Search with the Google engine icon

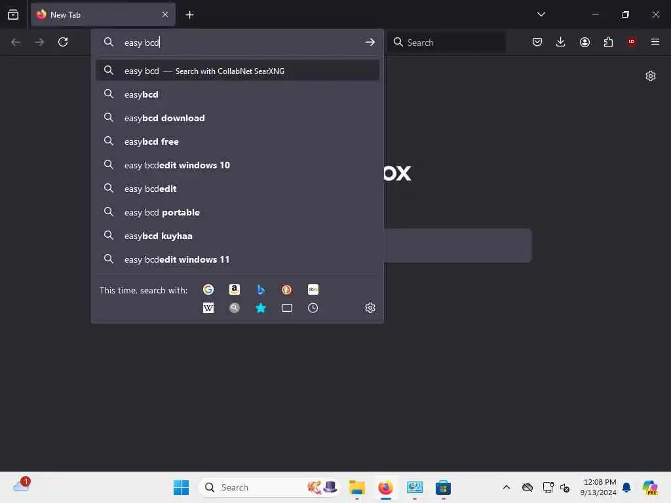click(208, 289)
